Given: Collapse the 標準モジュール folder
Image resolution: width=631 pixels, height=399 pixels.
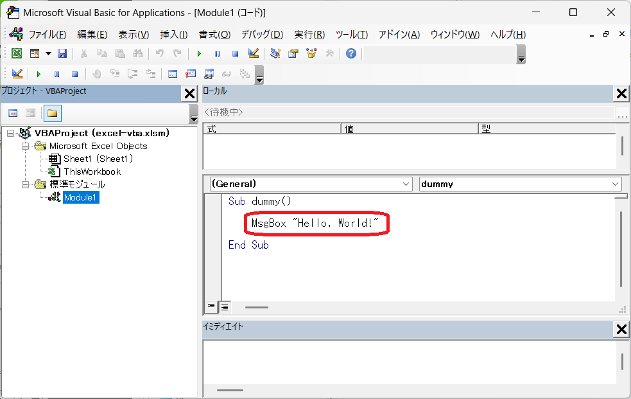Looking at the screenshot, I should click(x=25, y=184).
